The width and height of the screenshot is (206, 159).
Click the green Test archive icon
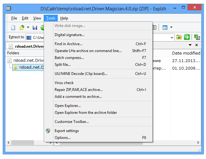[x=42, y=28]
